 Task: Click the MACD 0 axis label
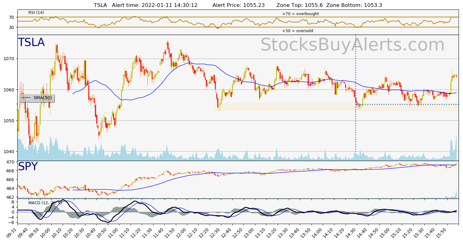[13, 212]
